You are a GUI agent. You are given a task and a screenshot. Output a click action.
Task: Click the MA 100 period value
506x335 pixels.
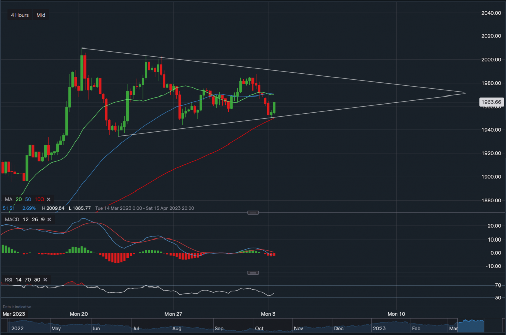pos(38,200)
